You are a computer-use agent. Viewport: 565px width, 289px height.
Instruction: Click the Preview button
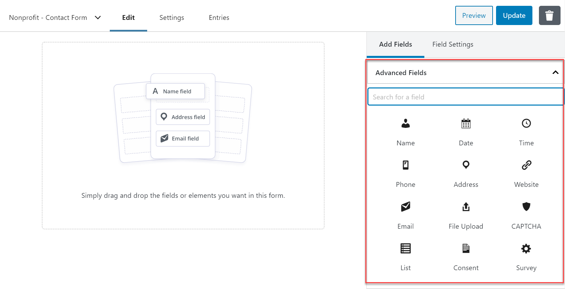(x=474, y=15)
